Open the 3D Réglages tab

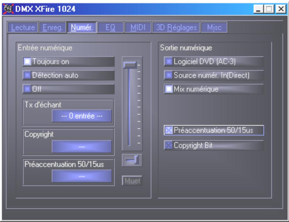[176, 27]
